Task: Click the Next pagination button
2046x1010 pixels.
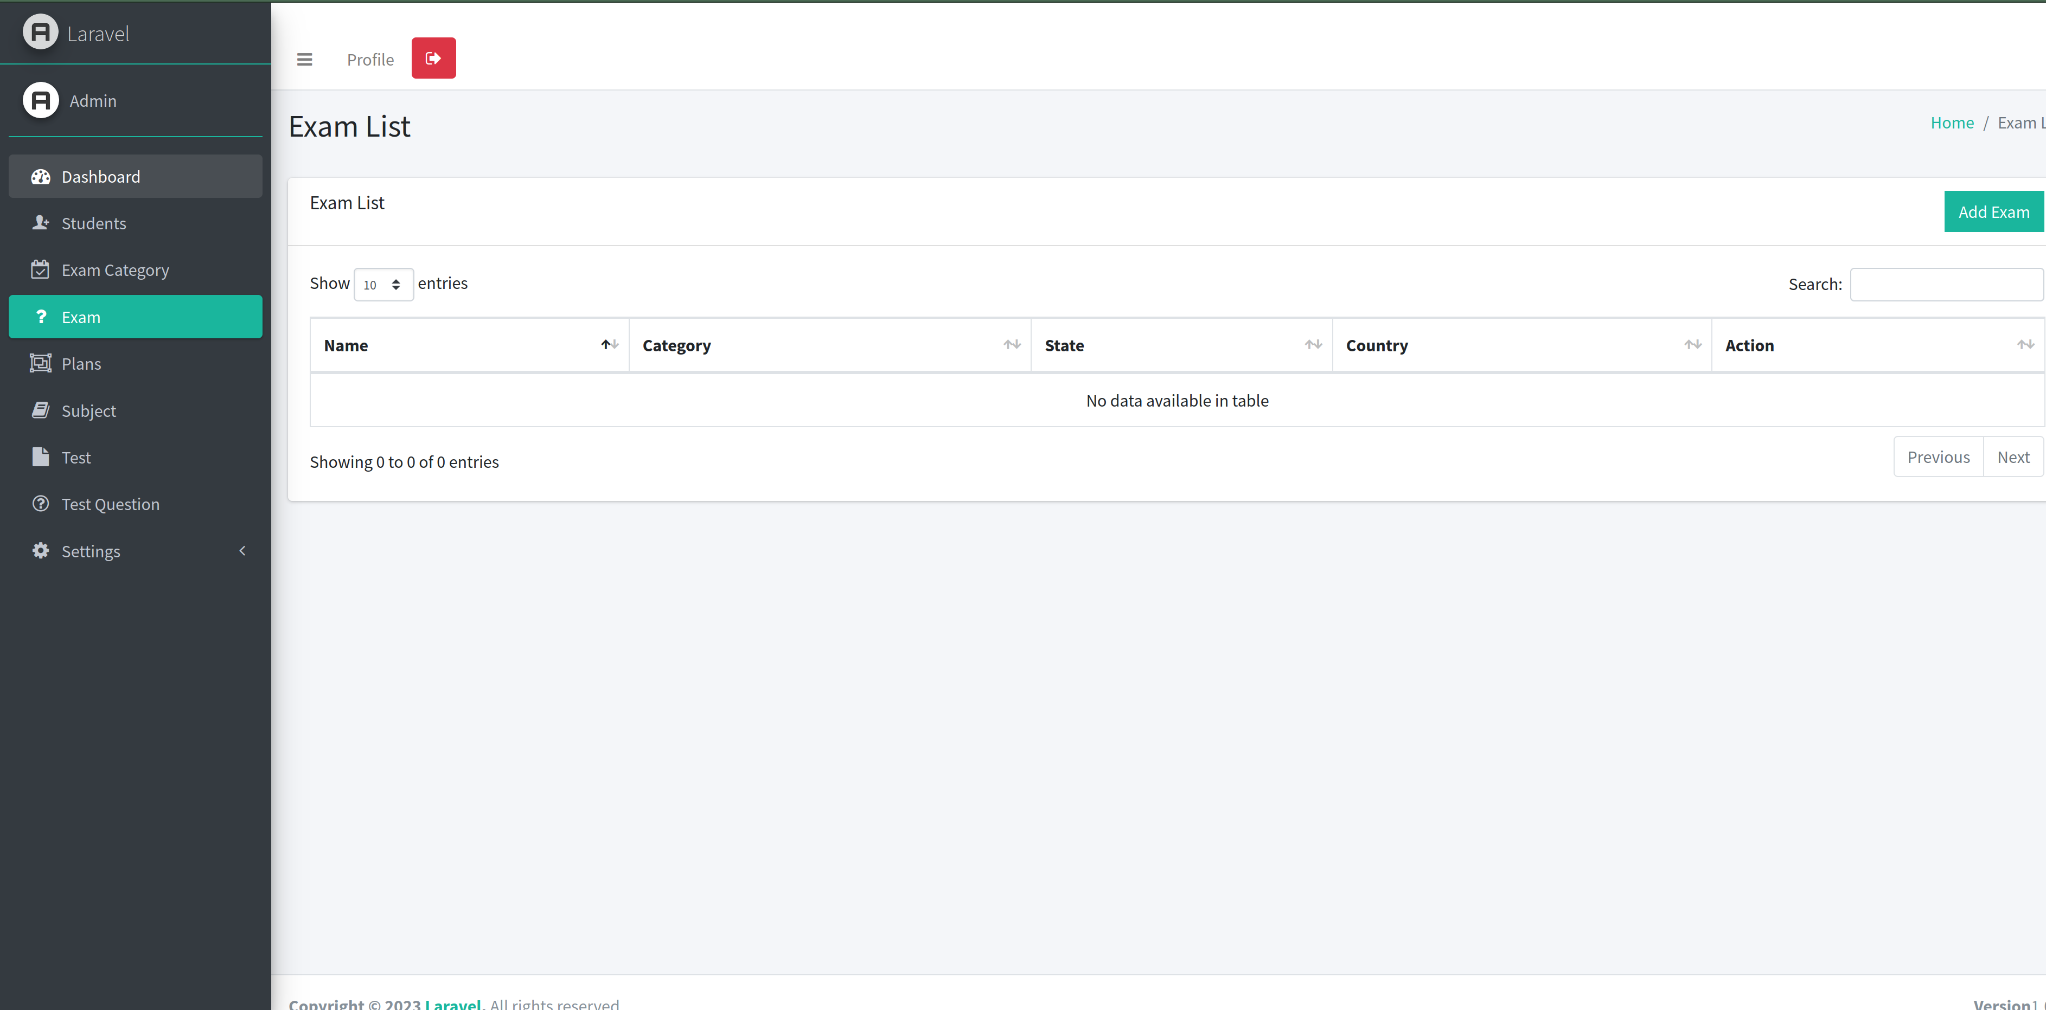Action: point(2012,458)
